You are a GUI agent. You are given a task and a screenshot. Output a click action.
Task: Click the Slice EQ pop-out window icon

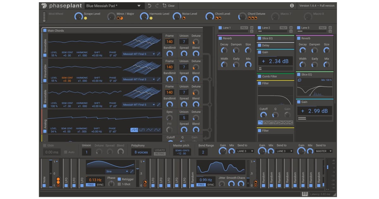[x=299, y=80]
